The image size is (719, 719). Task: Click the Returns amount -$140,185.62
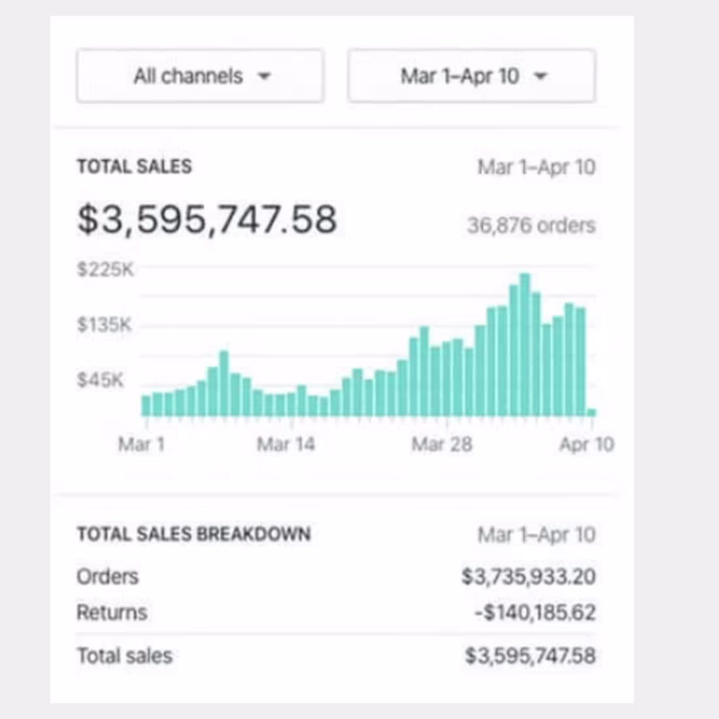pos(531,612)
